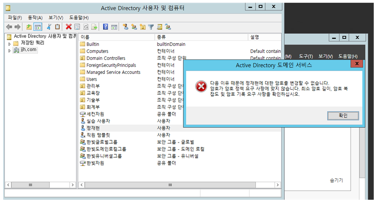Open the 보기(V) menu

[56, 18]
